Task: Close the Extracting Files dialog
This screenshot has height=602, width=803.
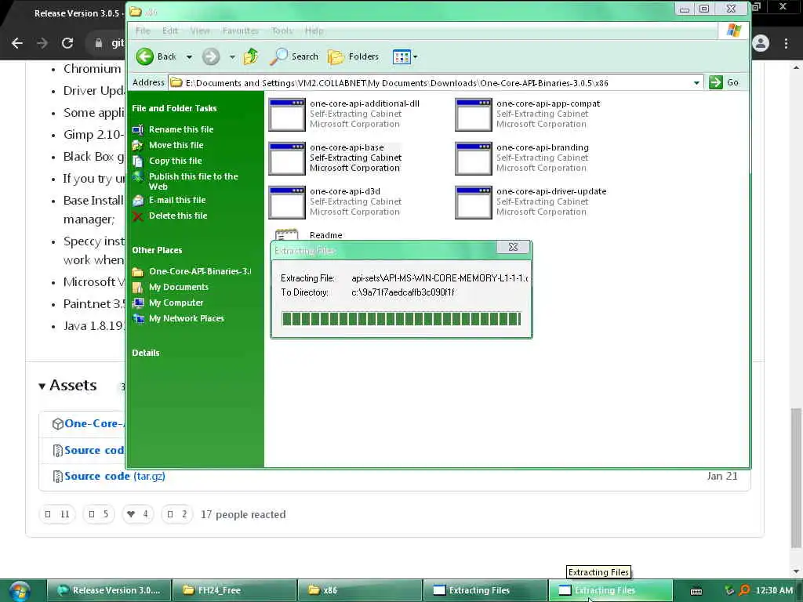Action: (x=513, y=247)
